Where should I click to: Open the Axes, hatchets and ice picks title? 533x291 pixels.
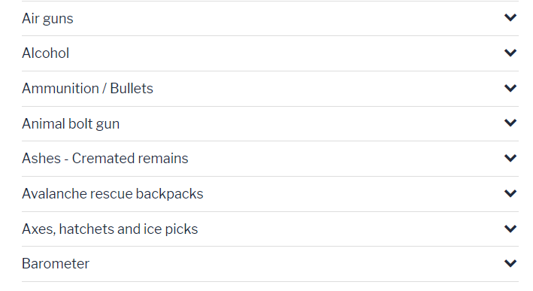point(110,229)
